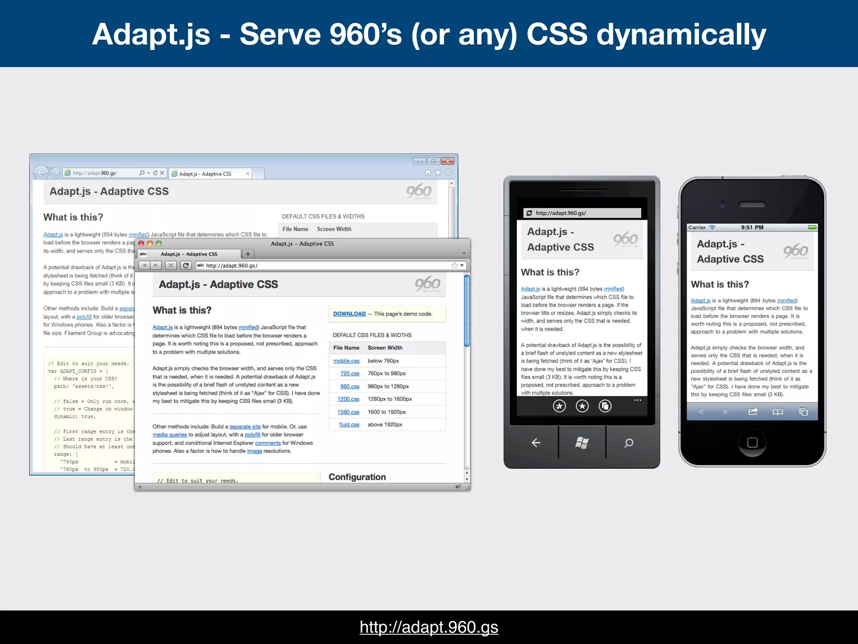The height and width of the screenshot is (644, 858).
Task: Open Firefox list all tabs arrow
Action: (x=464, y=254)
